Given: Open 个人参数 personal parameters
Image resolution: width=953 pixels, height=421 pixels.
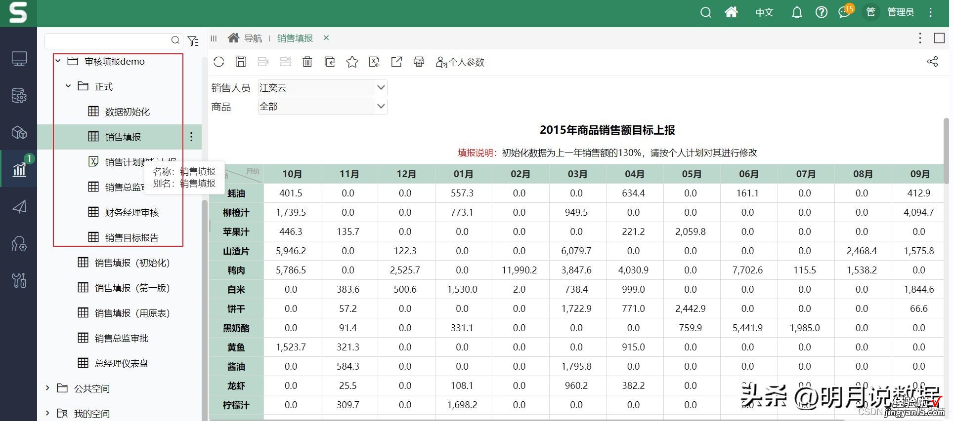Looking at the screenshot, I should pos(460,62).
